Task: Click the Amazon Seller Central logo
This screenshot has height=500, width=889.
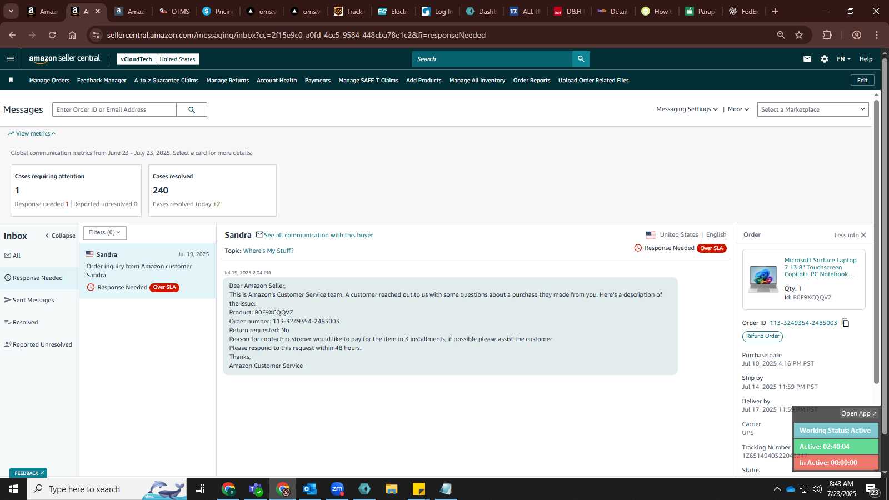Action: point(64,58)
